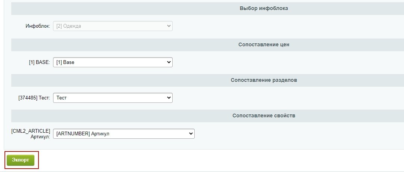
Task: Click the arrow icon on the Тест select
Action: point(169,98)
